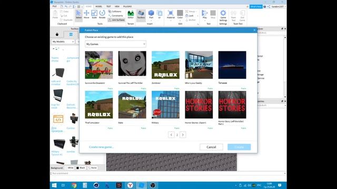Switch to the PLUGINS ribbon tab
This screenshot has height=189, width=337.
(x=127, y=6)
